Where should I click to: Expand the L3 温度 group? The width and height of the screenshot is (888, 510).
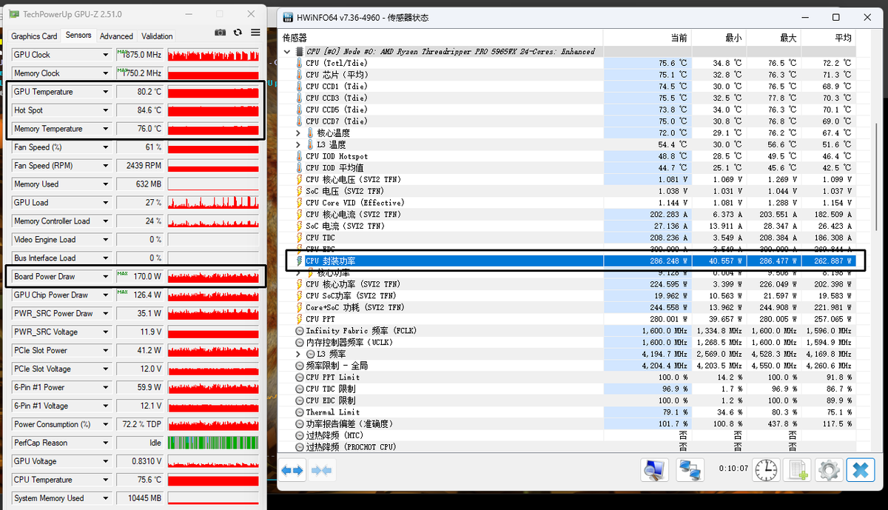(x=298, y=145)
